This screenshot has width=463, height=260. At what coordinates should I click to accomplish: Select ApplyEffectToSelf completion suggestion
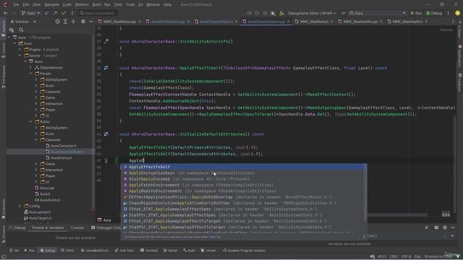(x=243, y=167)
